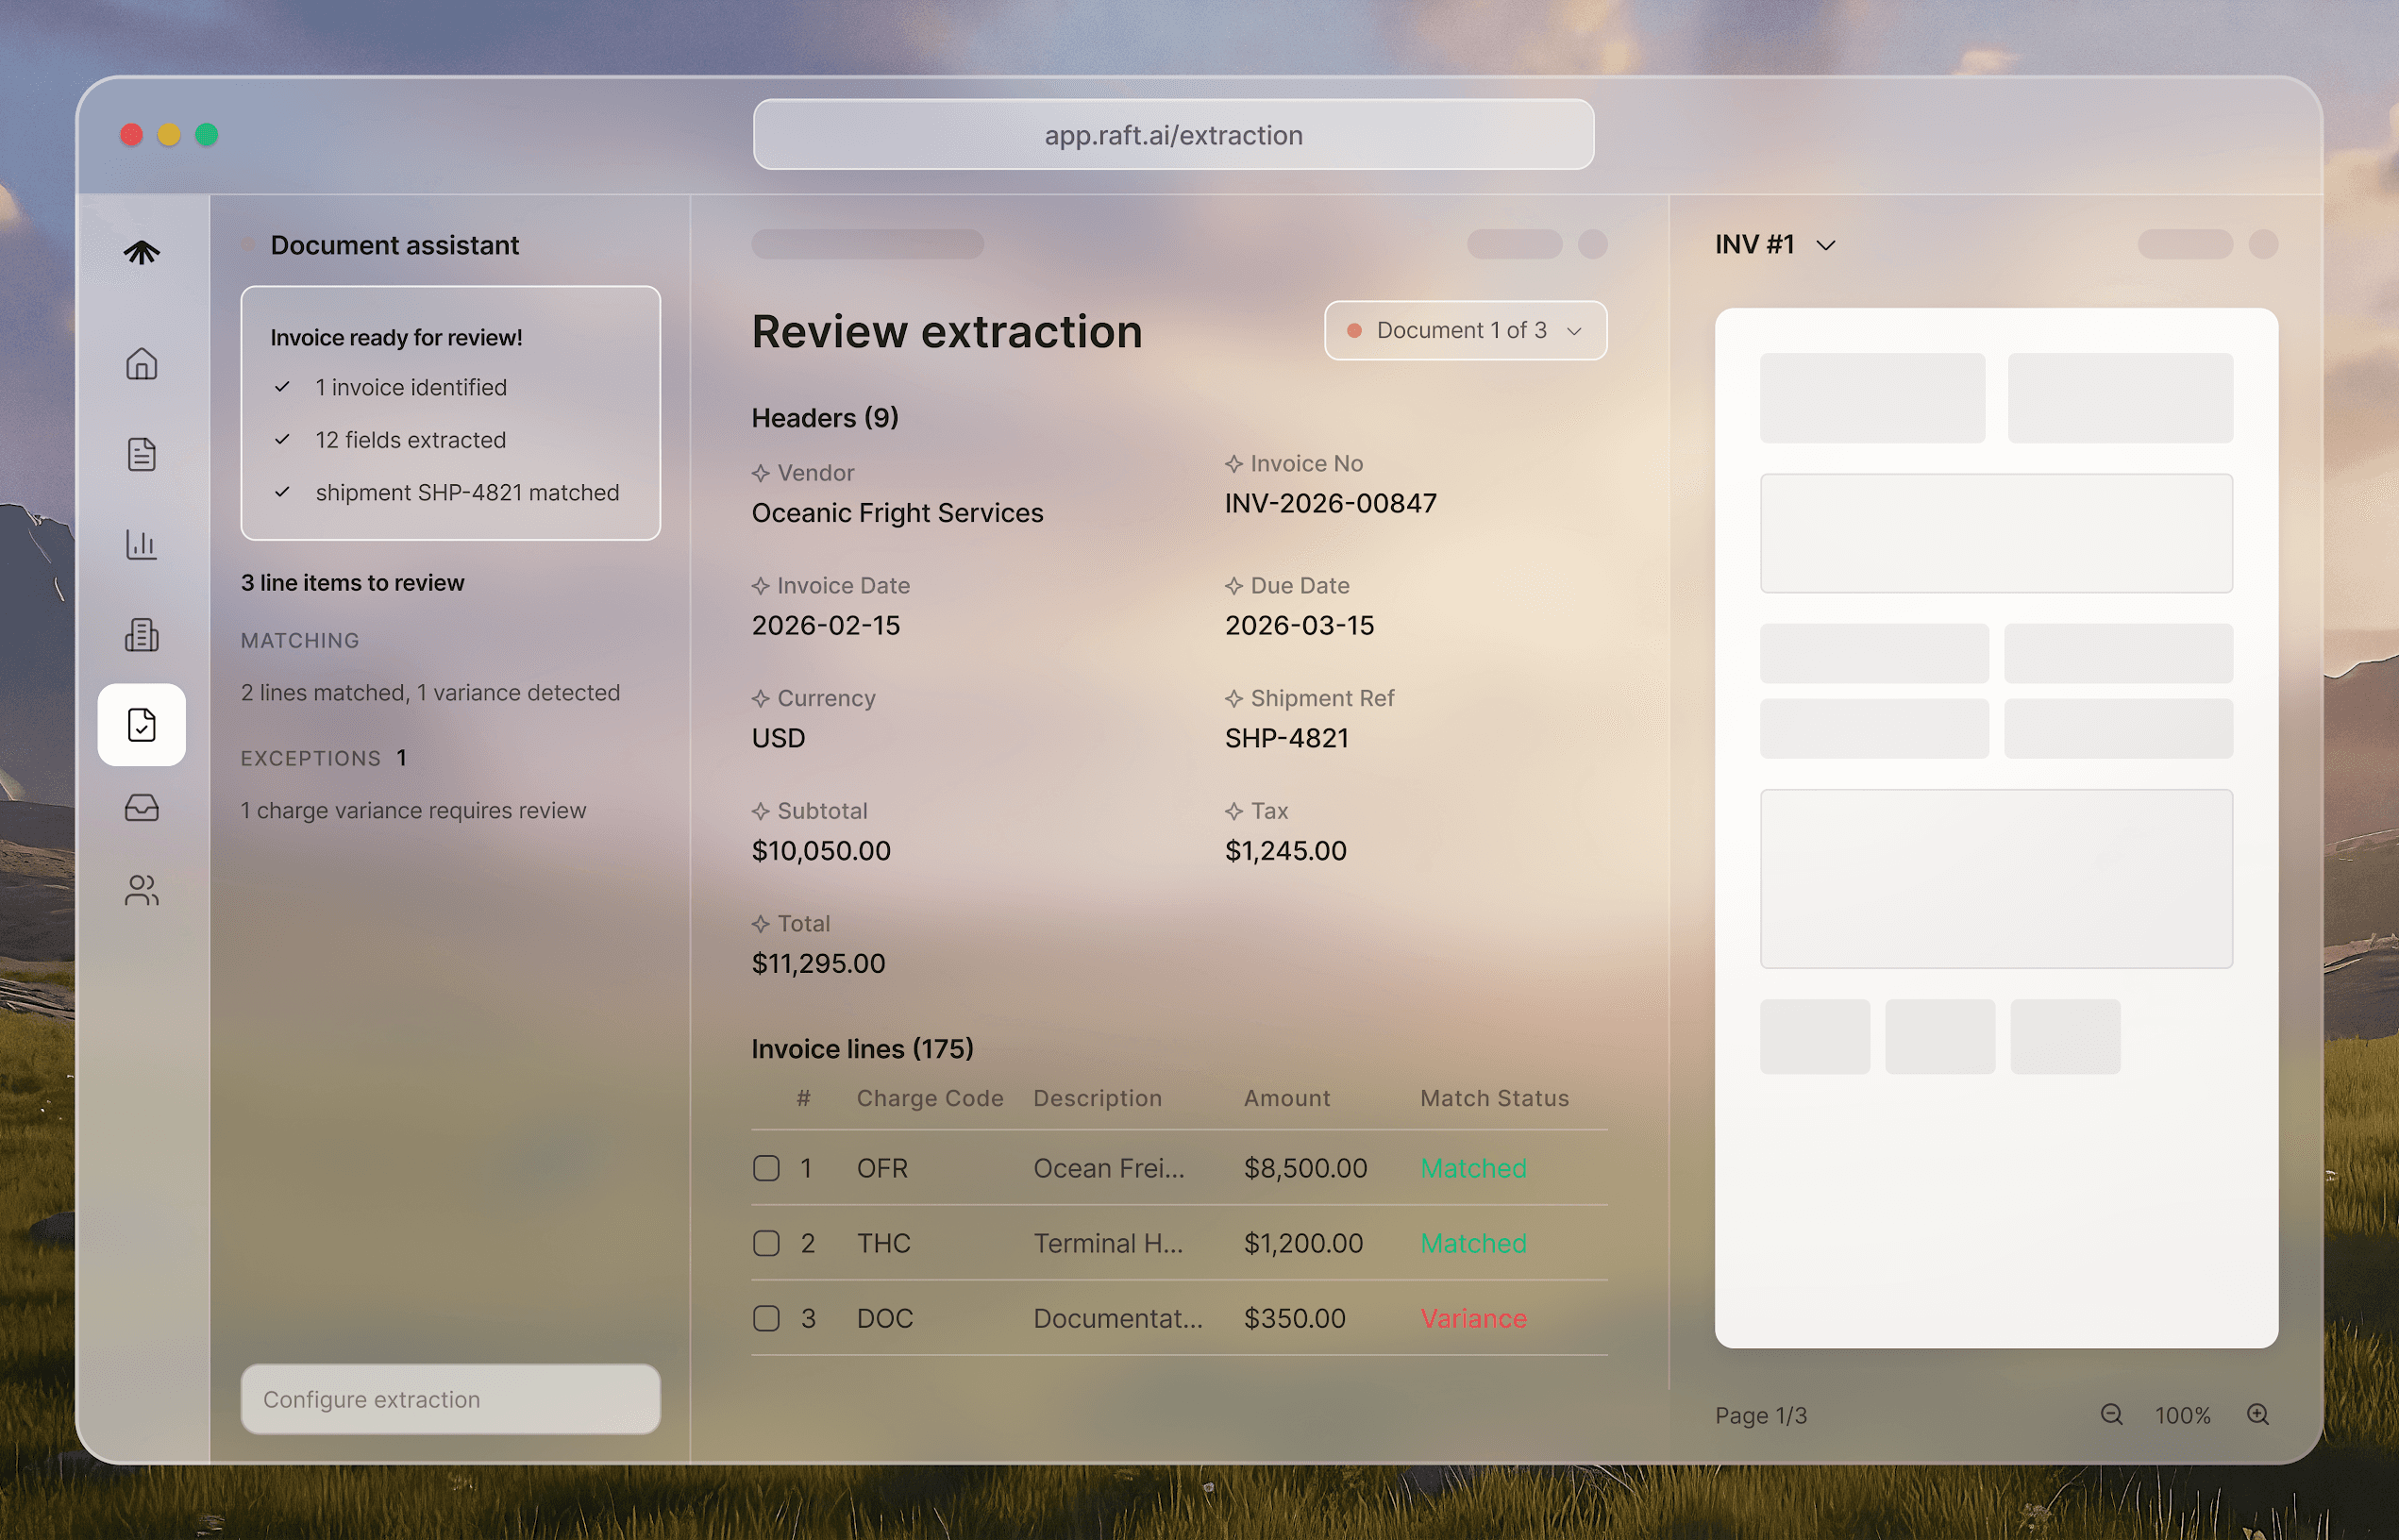Screen dimensions: 2399x1540
Task: Click the zoom out magnifier icon
Action: 2111,1414
